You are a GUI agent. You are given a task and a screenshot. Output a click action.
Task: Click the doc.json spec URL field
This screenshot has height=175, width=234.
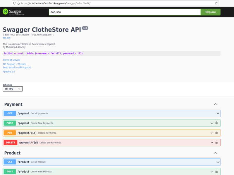tap(125, 12)
